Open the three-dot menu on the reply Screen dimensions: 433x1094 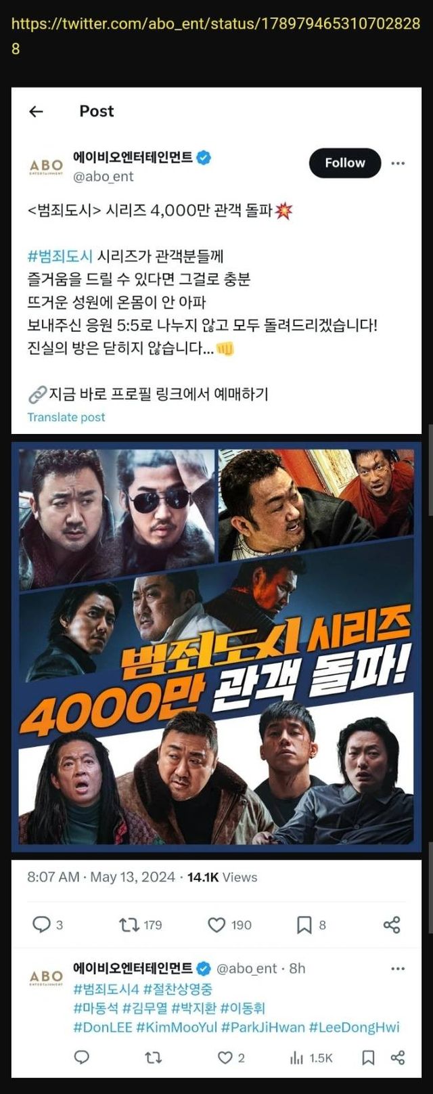[x=398, y=969]
